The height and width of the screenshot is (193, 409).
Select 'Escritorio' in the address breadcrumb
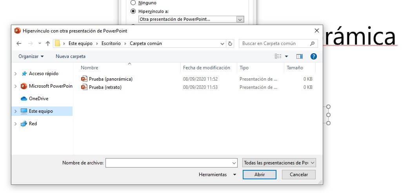coord(111,43)
